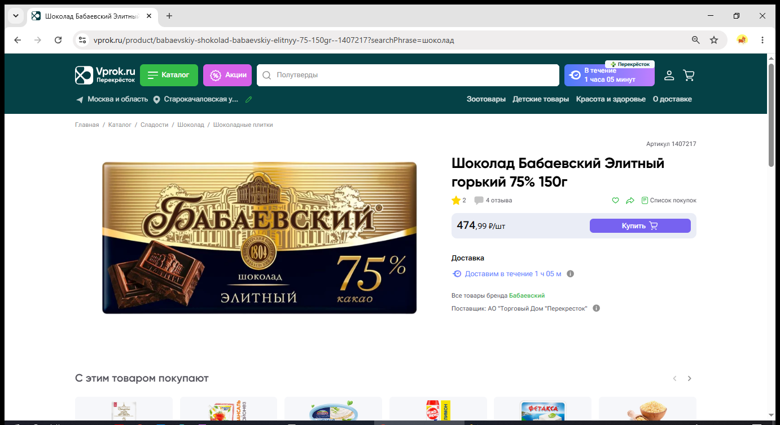Open the Vprok.ru Перекрёсток logo home link

coord(106,75)
